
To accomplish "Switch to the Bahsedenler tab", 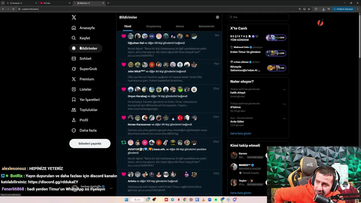I will click(x=206, y=26).
